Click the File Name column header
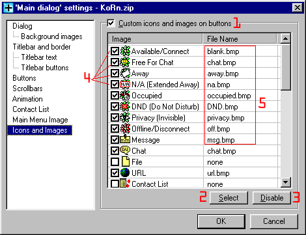Viewport: 306px width, 235px height. 240,39
